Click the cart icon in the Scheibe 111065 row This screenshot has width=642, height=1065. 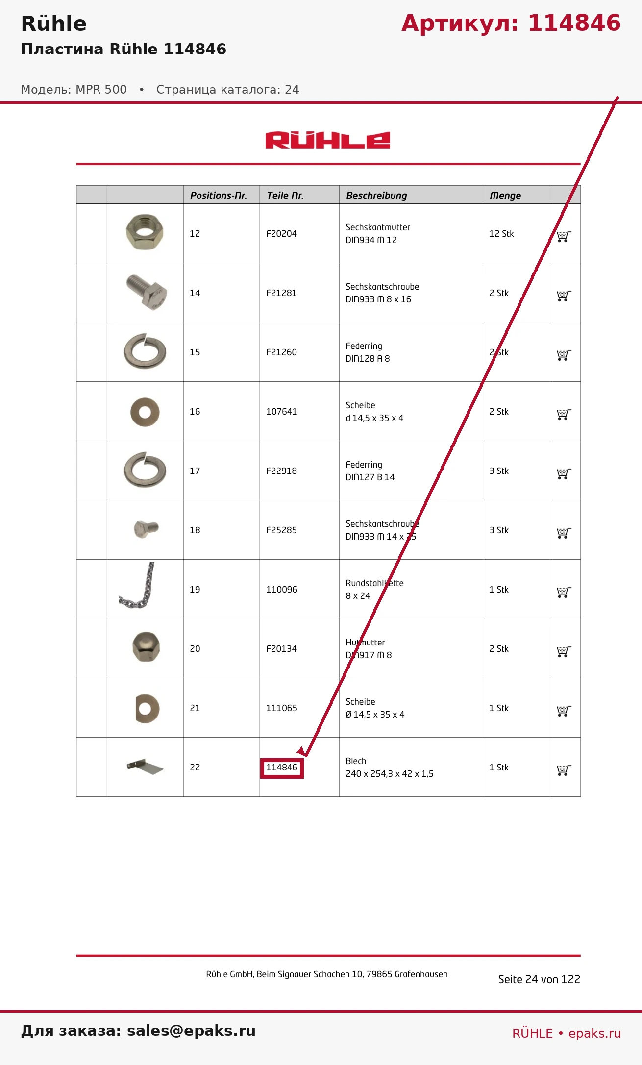pos(564,711)
